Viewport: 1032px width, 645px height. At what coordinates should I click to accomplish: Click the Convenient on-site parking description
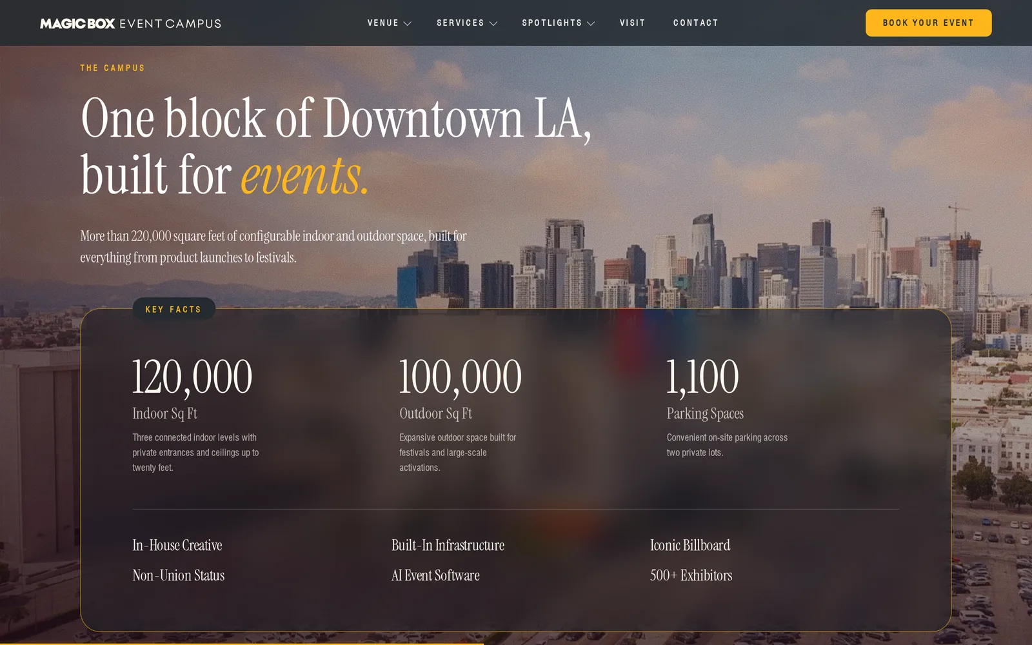727,445
